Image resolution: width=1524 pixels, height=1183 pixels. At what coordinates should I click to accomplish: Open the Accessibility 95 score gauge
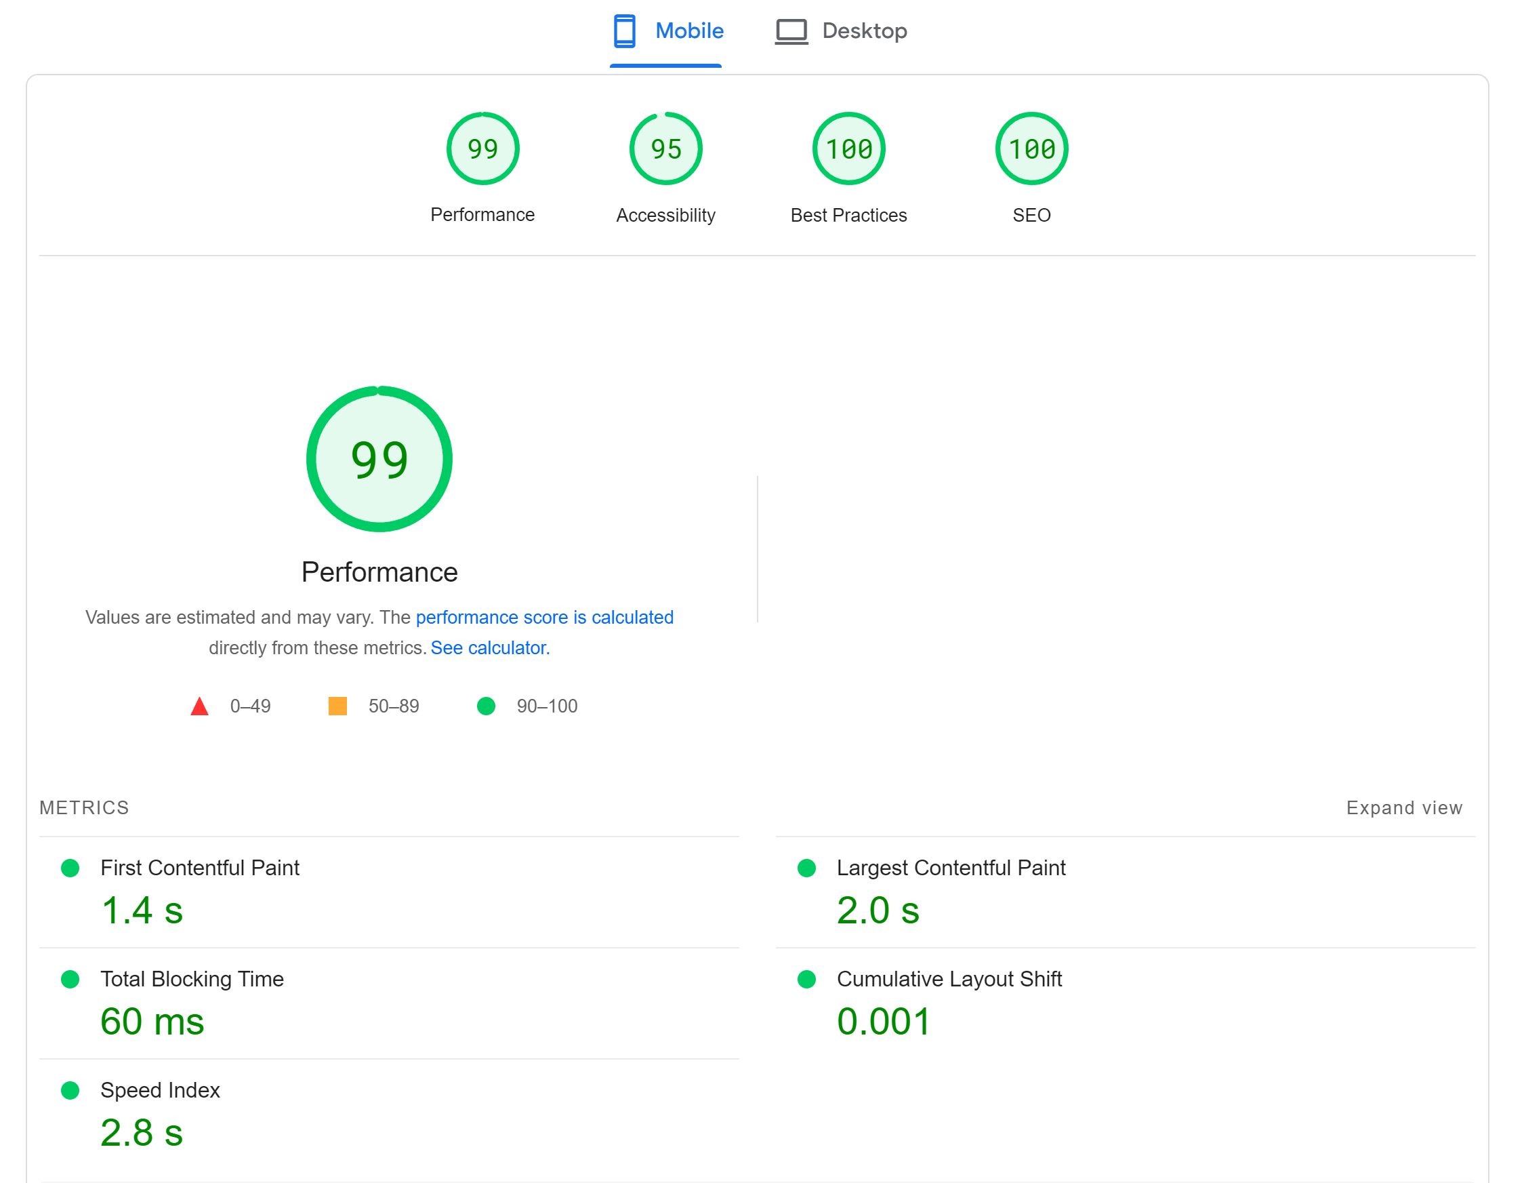click(x=665, y=148)
